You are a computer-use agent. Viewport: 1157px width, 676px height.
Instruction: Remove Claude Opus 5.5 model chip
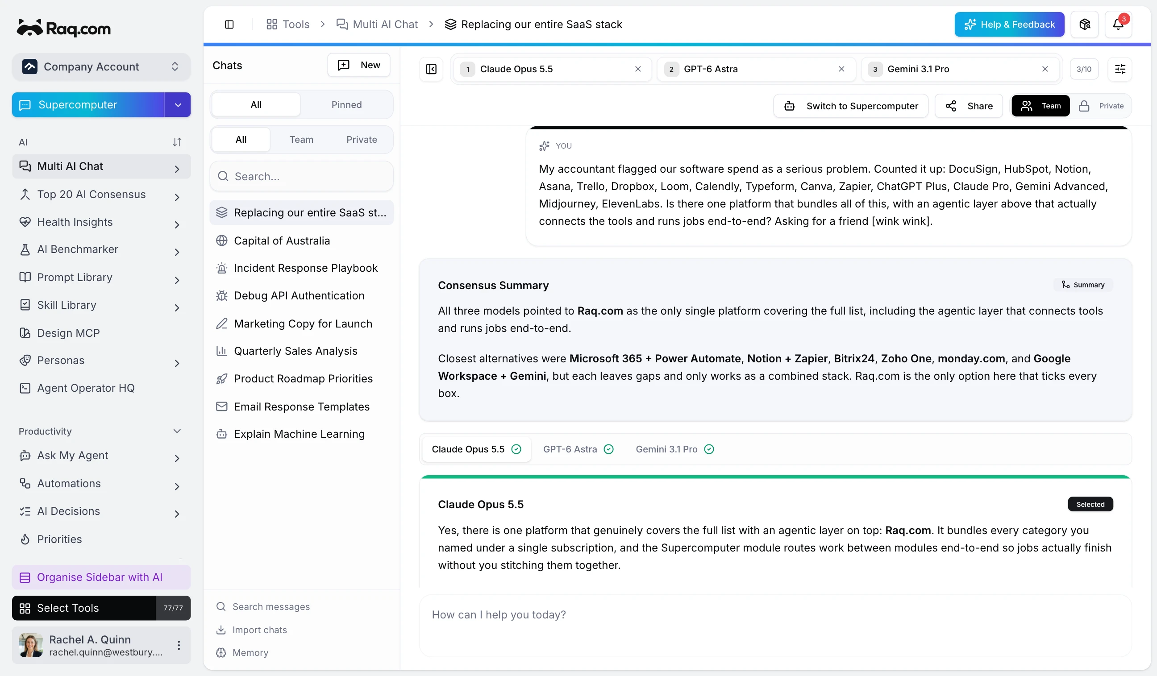(x=638, y=69)
